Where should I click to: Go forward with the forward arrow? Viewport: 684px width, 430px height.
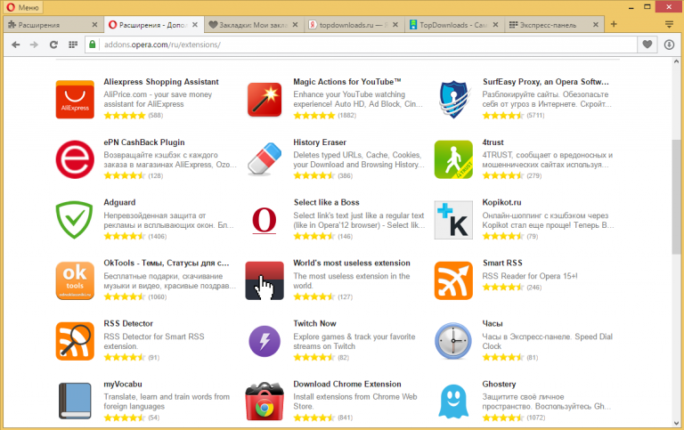pyautogui.click(x=34, y=45)
